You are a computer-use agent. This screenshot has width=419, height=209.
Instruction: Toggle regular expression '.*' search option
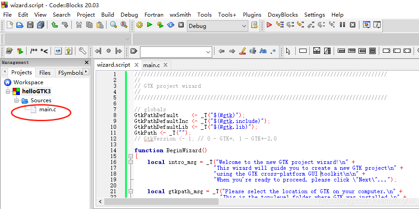coord(273,51)
